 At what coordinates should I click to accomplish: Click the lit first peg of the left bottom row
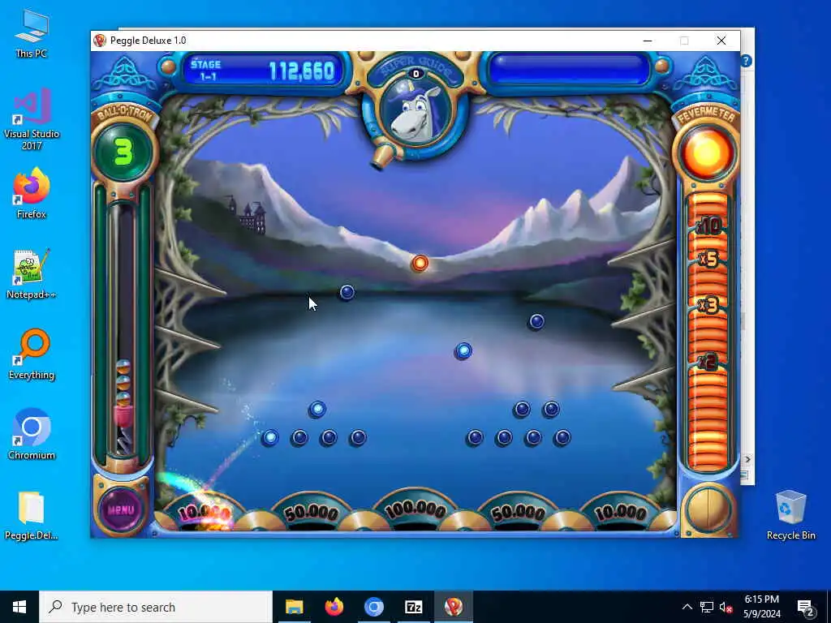(x=270, y=437)
